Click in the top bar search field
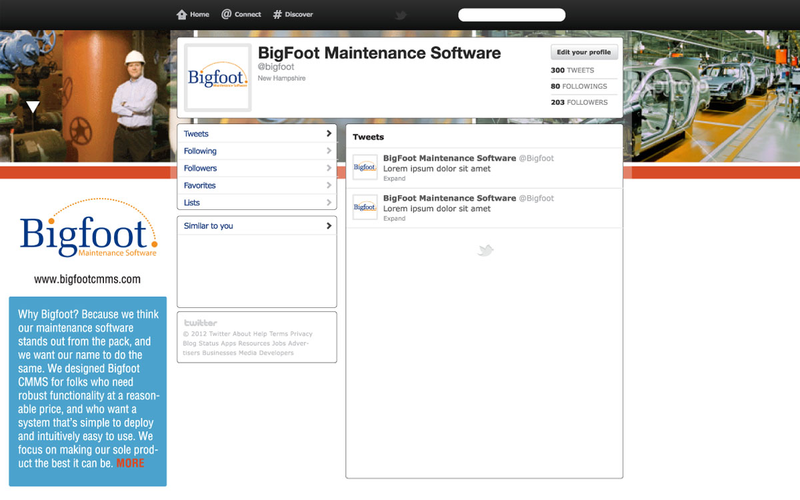This screenshot has width=800, height=500. tap(511, 15)
